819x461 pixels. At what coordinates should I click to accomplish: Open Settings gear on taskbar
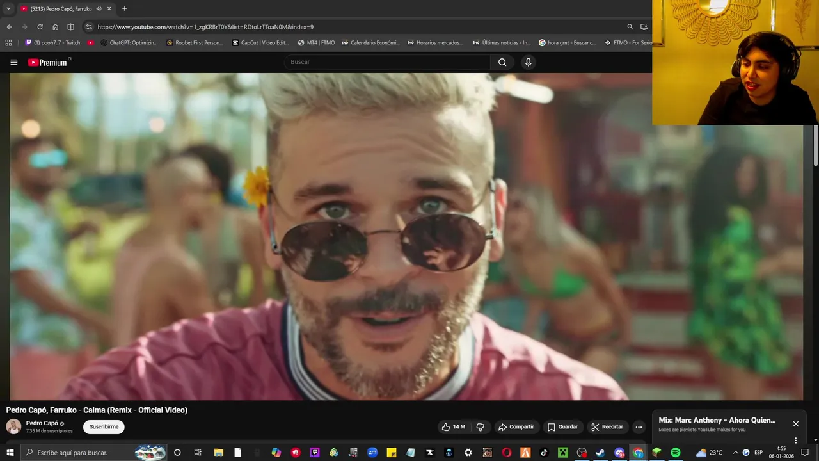468,453
